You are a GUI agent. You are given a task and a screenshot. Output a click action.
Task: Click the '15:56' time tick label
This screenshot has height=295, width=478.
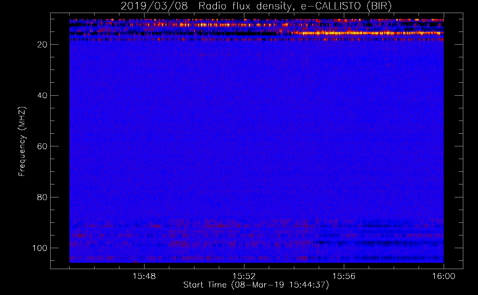coord(344,276)
